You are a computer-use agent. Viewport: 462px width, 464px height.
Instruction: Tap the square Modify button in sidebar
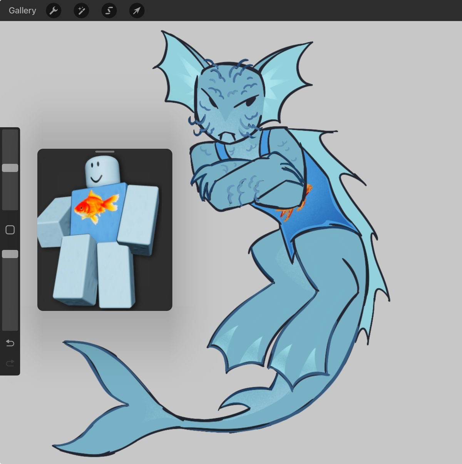point(10,230)
